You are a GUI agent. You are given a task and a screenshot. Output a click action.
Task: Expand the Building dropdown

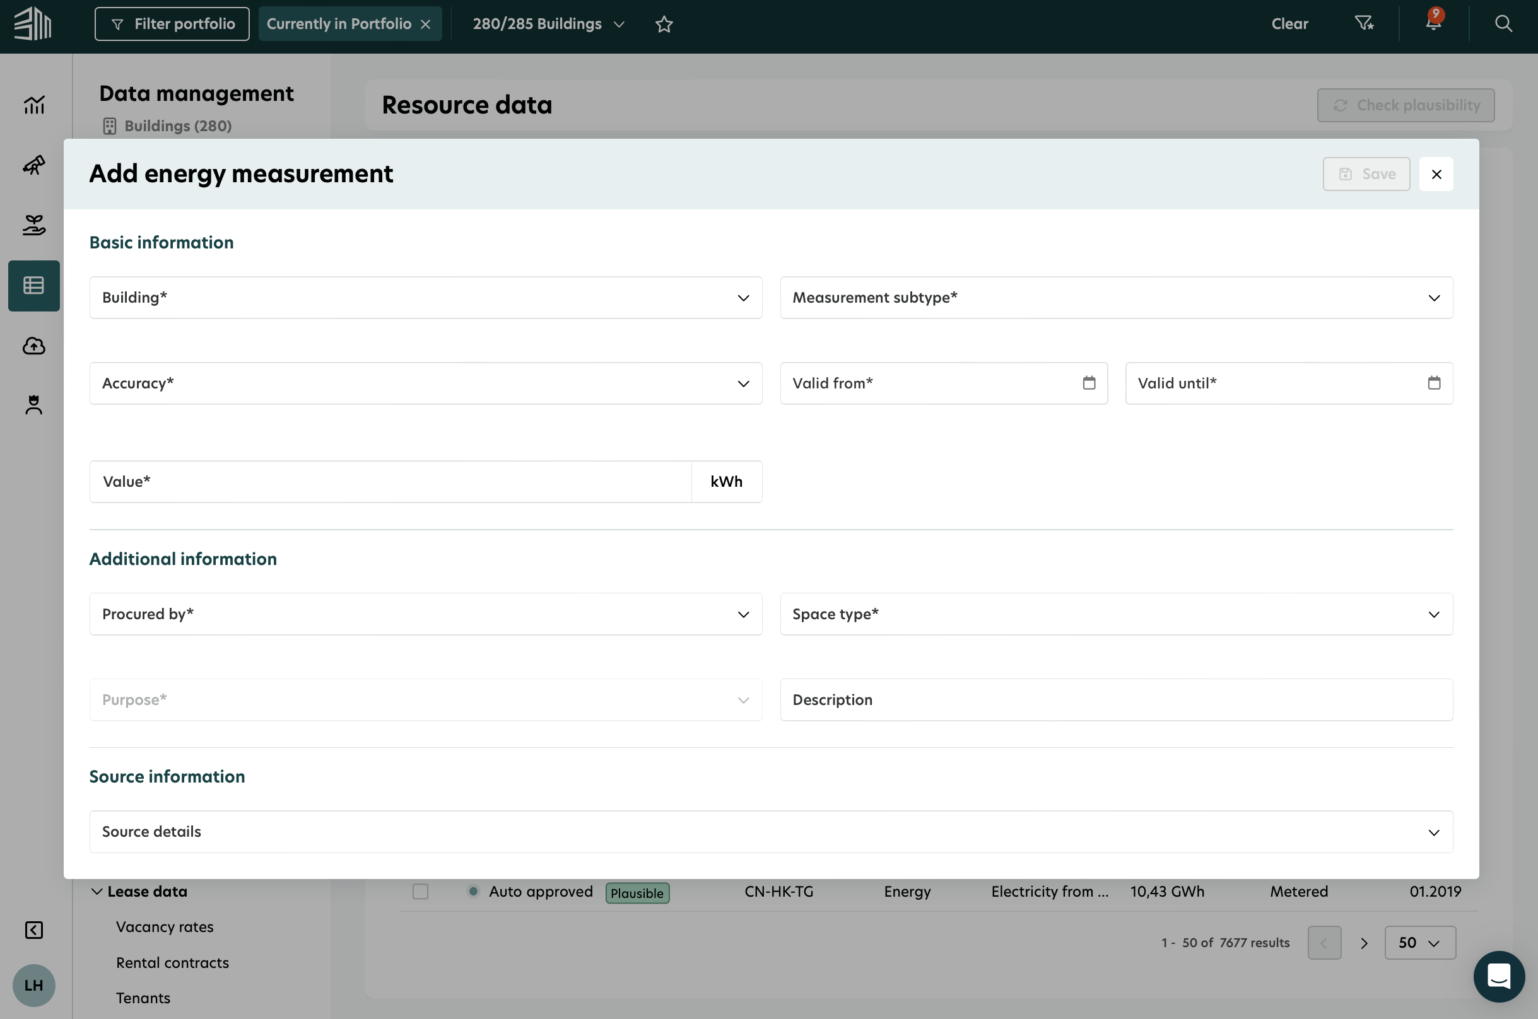pos(426,298)
